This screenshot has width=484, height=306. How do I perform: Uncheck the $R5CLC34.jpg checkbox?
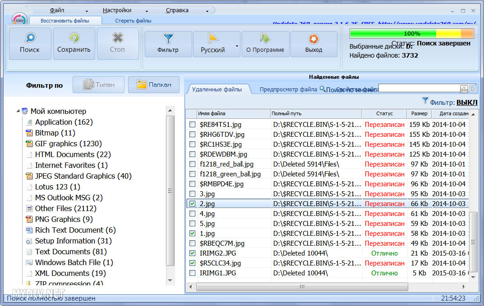click(x=193, y=263)
